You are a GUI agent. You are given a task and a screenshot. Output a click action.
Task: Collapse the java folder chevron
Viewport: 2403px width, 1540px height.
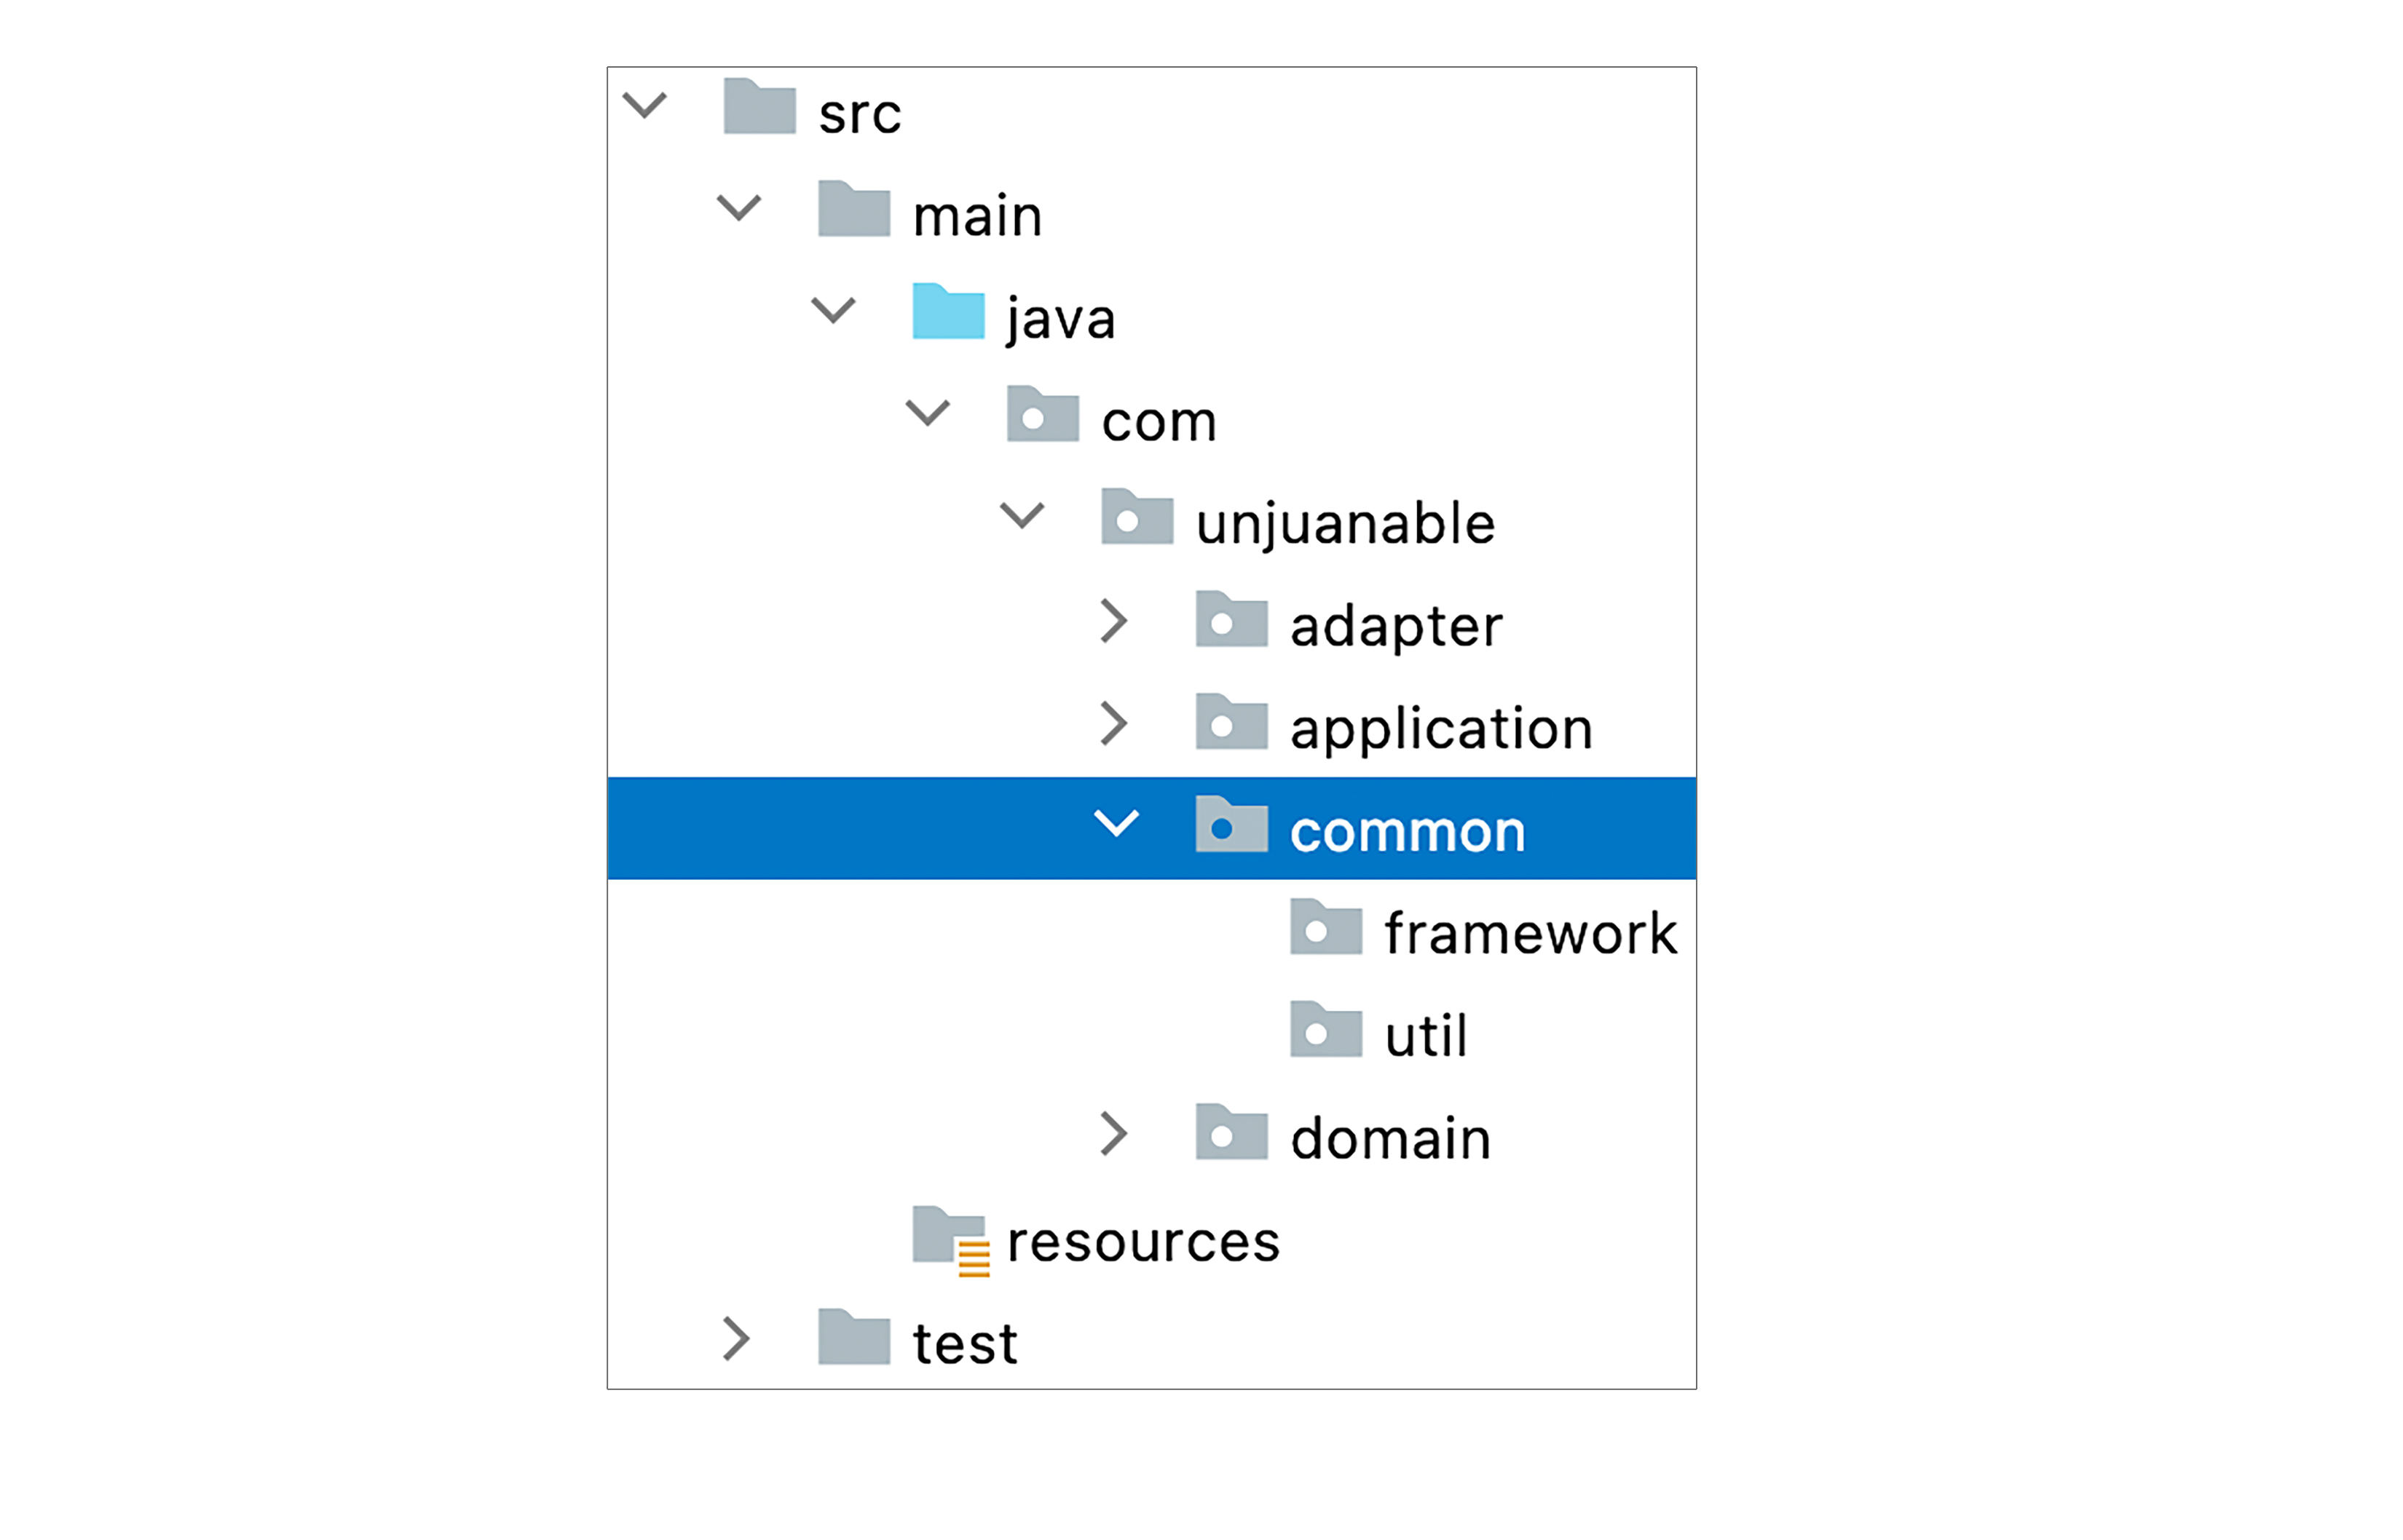832,311
